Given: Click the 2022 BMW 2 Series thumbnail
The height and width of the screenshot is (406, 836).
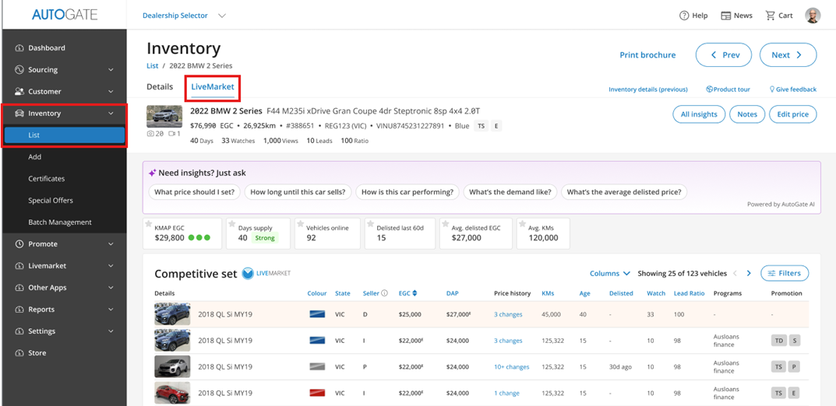Looking at the screenshot, I should point(164,116).
